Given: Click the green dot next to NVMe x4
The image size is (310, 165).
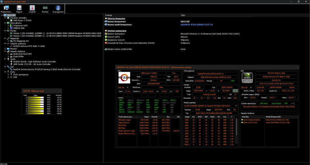Looking at the screenshot, I should (242, 122).
